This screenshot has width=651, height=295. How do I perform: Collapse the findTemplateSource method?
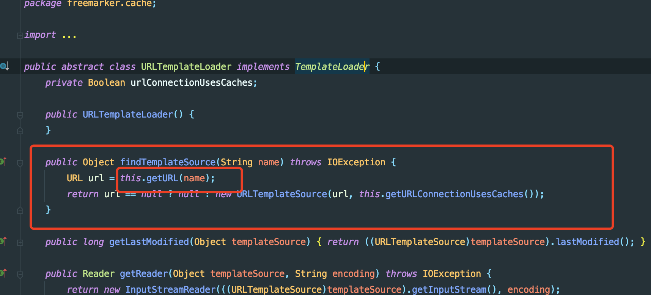tap(20, 163)
